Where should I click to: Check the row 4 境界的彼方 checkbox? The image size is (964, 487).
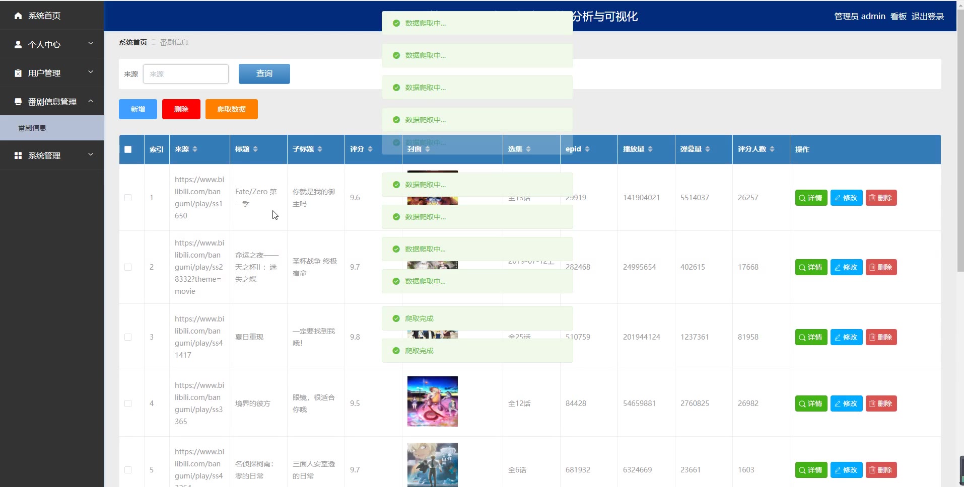click(128, 403)
